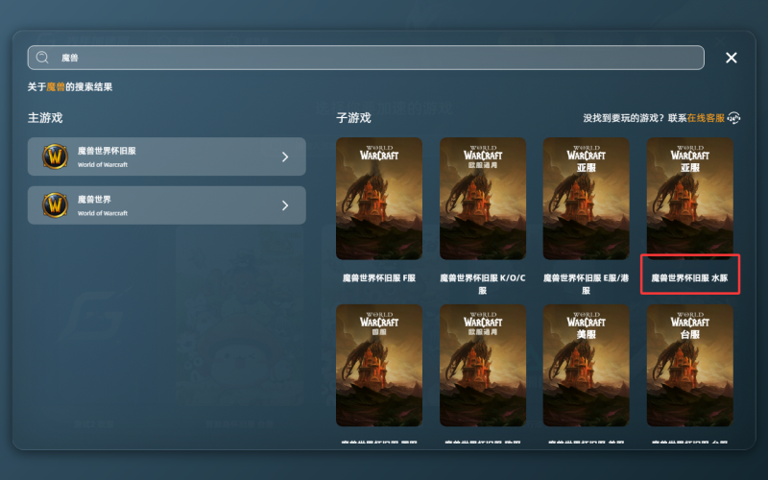
Task: Click the 主游戏 section heading
Action: tap(45, 118)
